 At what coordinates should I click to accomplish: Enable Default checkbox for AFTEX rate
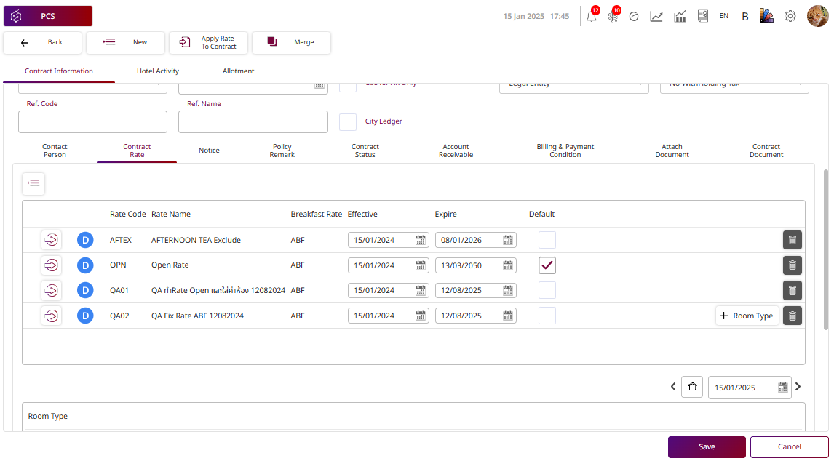point(547,240)
